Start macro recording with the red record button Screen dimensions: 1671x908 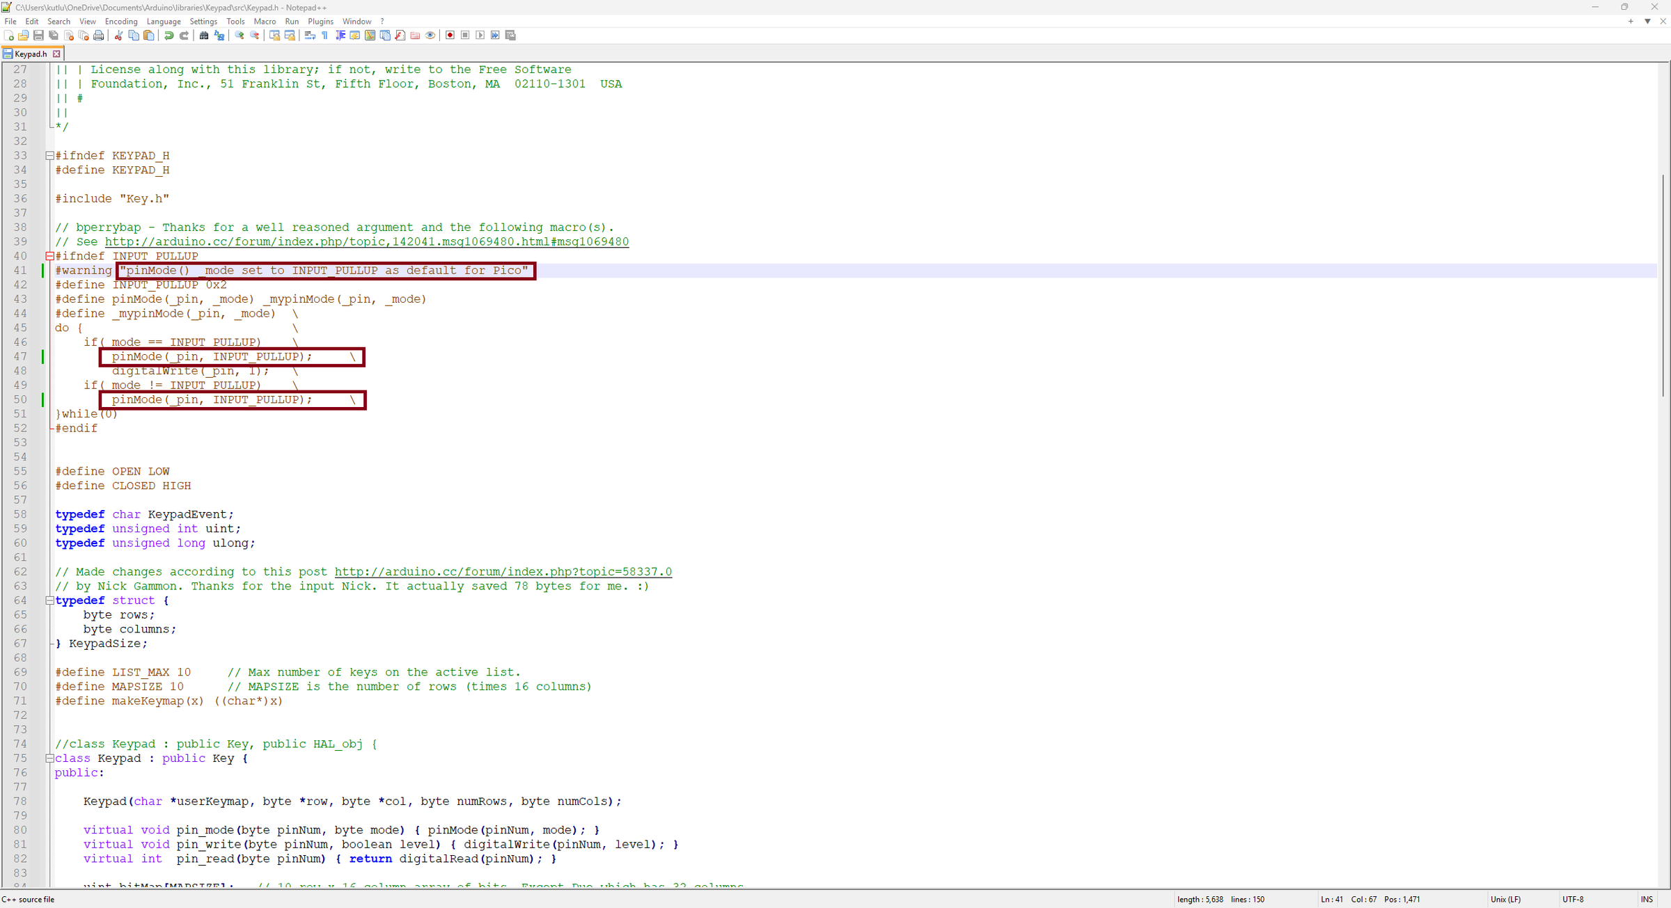click(450, 35)
